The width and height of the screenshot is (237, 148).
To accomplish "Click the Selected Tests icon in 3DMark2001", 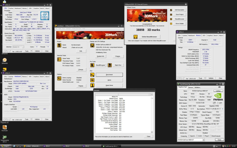I will click(x=59, y=59).
